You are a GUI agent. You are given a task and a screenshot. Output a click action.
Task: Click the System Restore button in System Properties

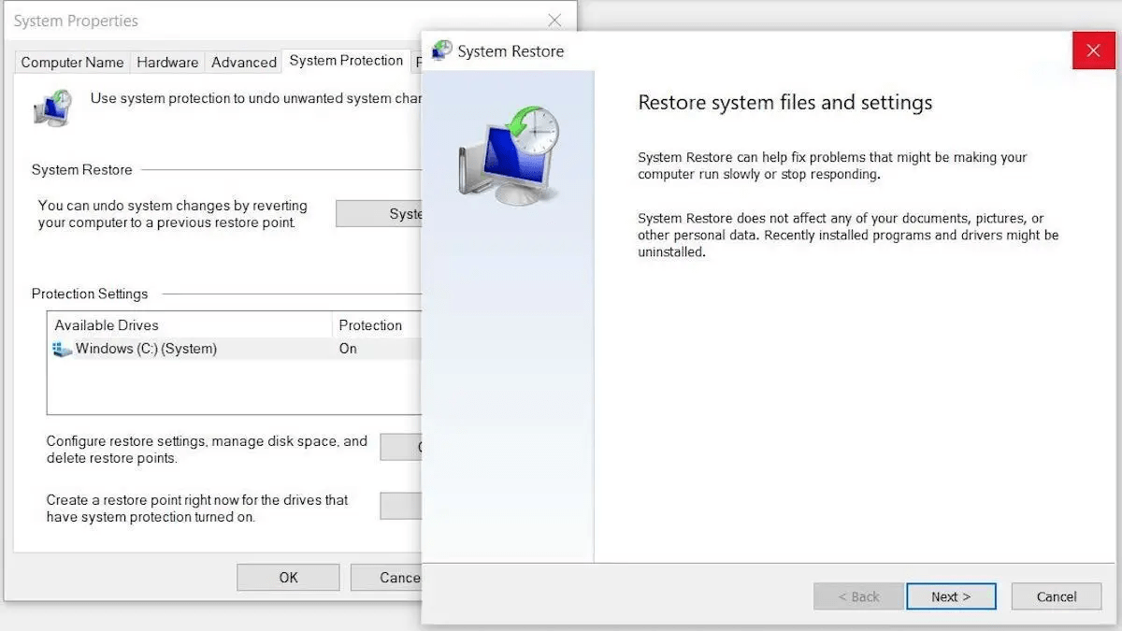379,213
